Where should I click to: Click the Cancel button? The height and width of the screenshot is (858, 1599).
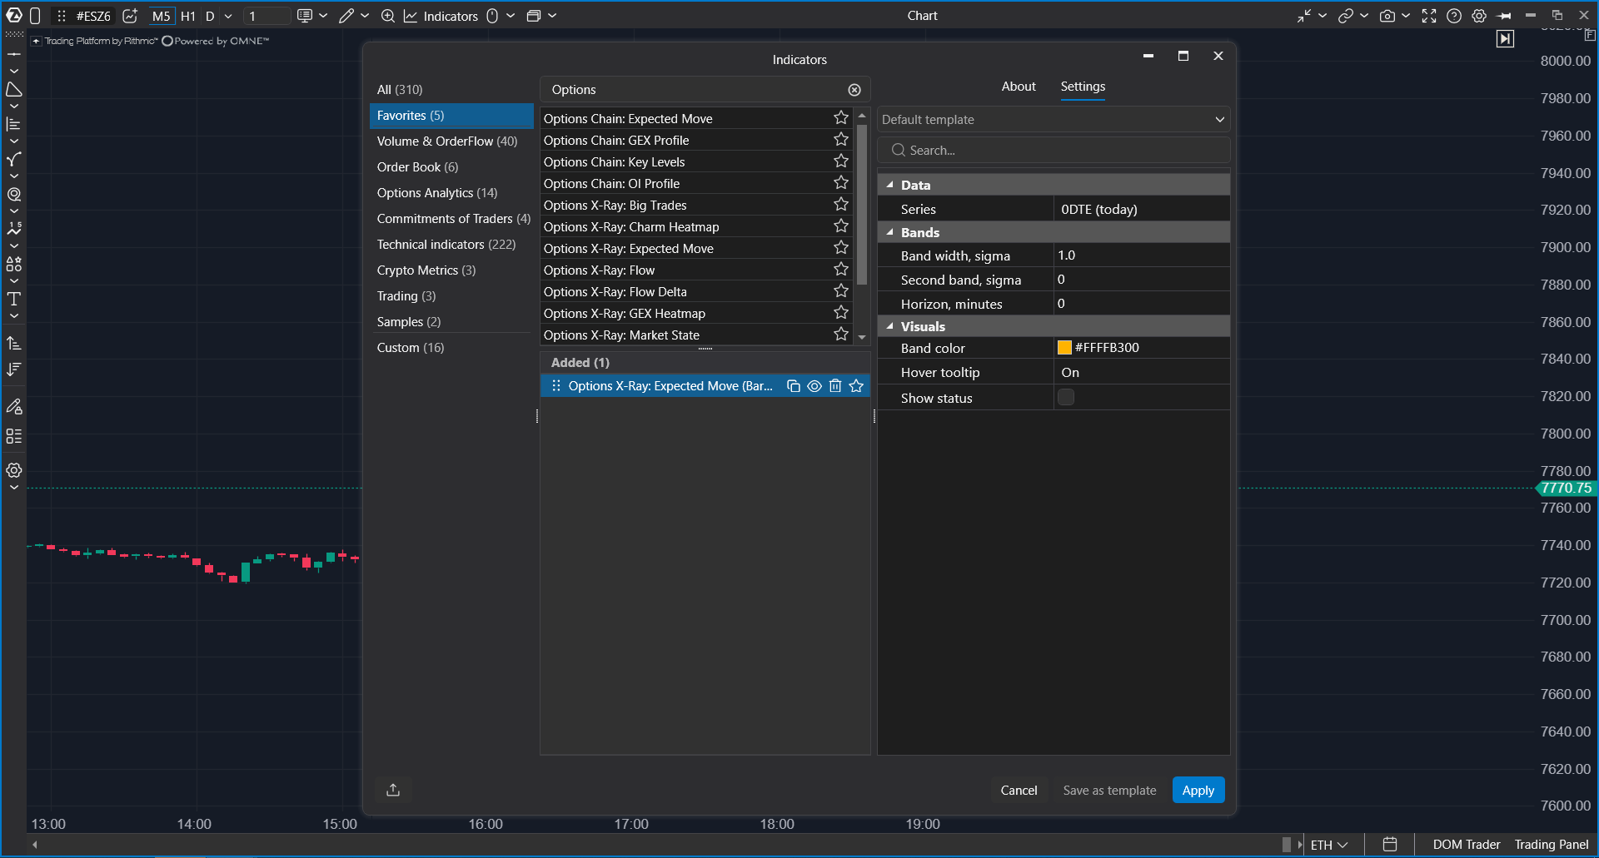click(x=1019, y=790)
